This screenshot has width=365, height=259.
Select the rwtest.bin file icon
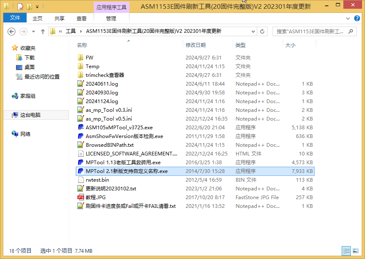pos(81,180)
